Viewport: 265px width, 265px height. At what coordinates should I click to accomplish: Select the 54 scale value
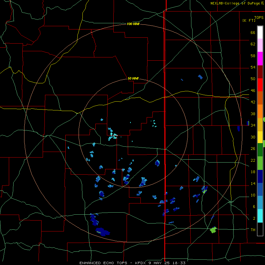pyautogui.click(x=253, y=67)
